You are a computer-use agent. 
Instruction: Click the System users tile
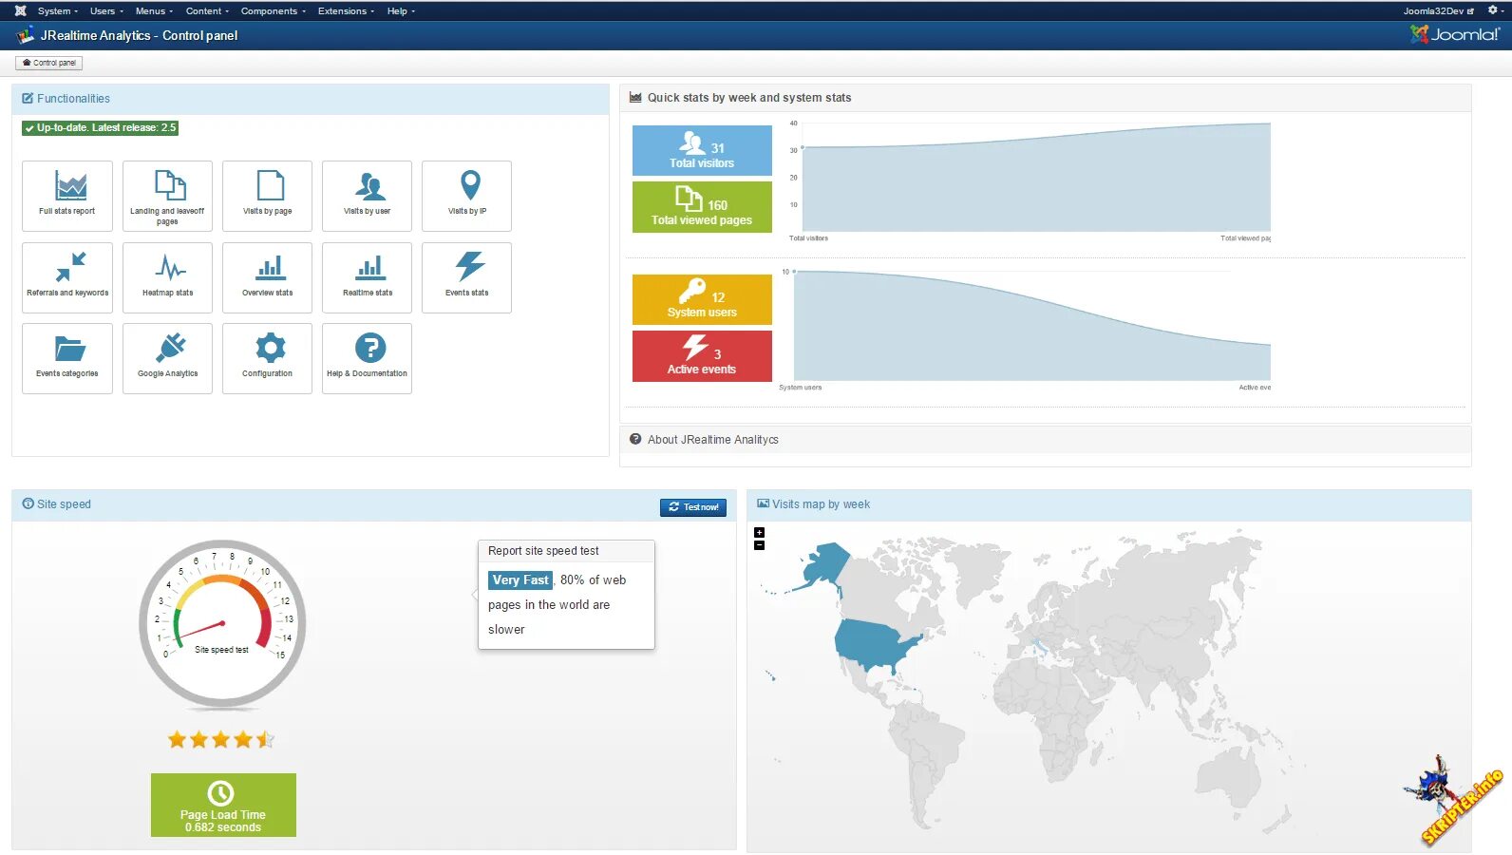(x=702, y=299)
